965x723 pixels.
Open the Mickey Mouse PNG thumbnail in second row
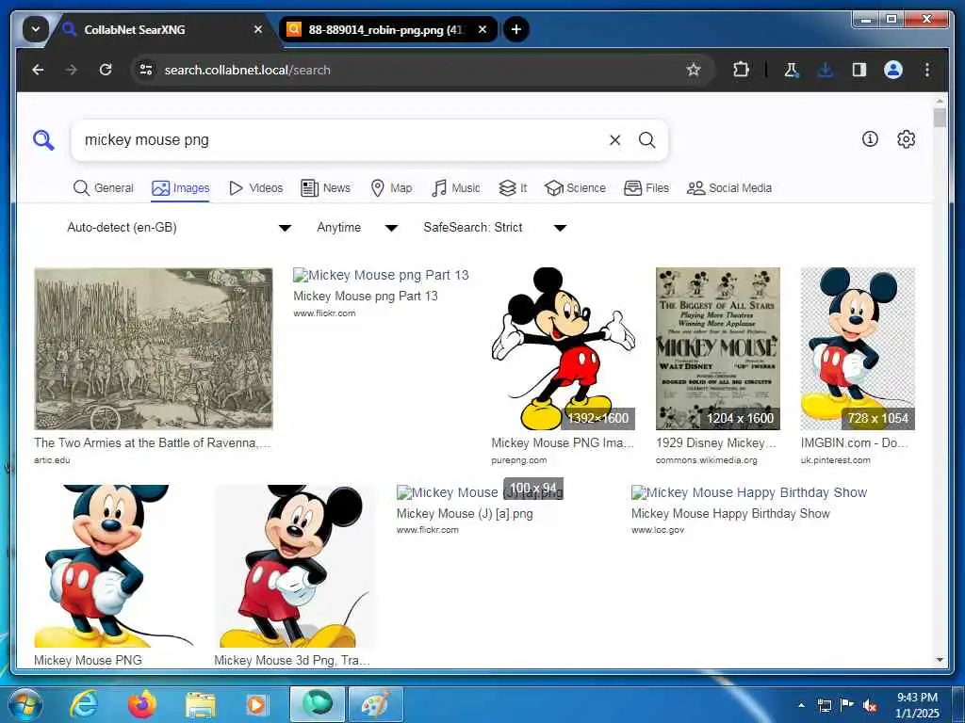(114, 566)
